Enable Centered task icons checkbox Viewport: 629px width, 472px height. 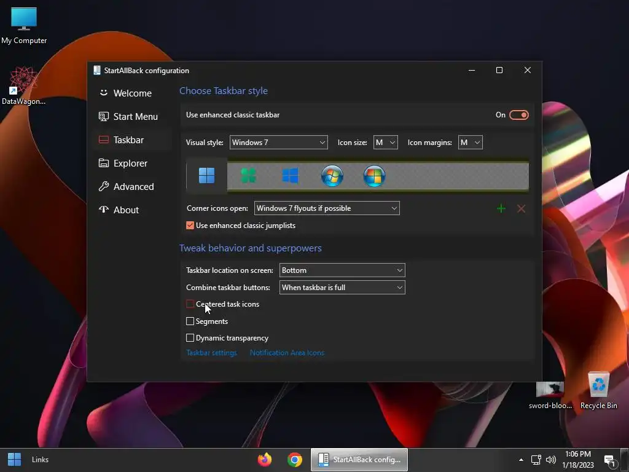190,304
